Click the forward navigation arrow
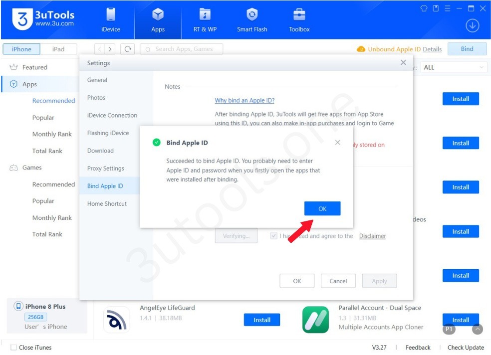This screenshot has height=355, width=491. (110, 49)
